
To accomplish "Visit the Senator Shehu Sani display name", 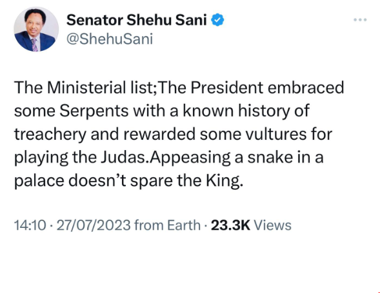I will (136, 20).
